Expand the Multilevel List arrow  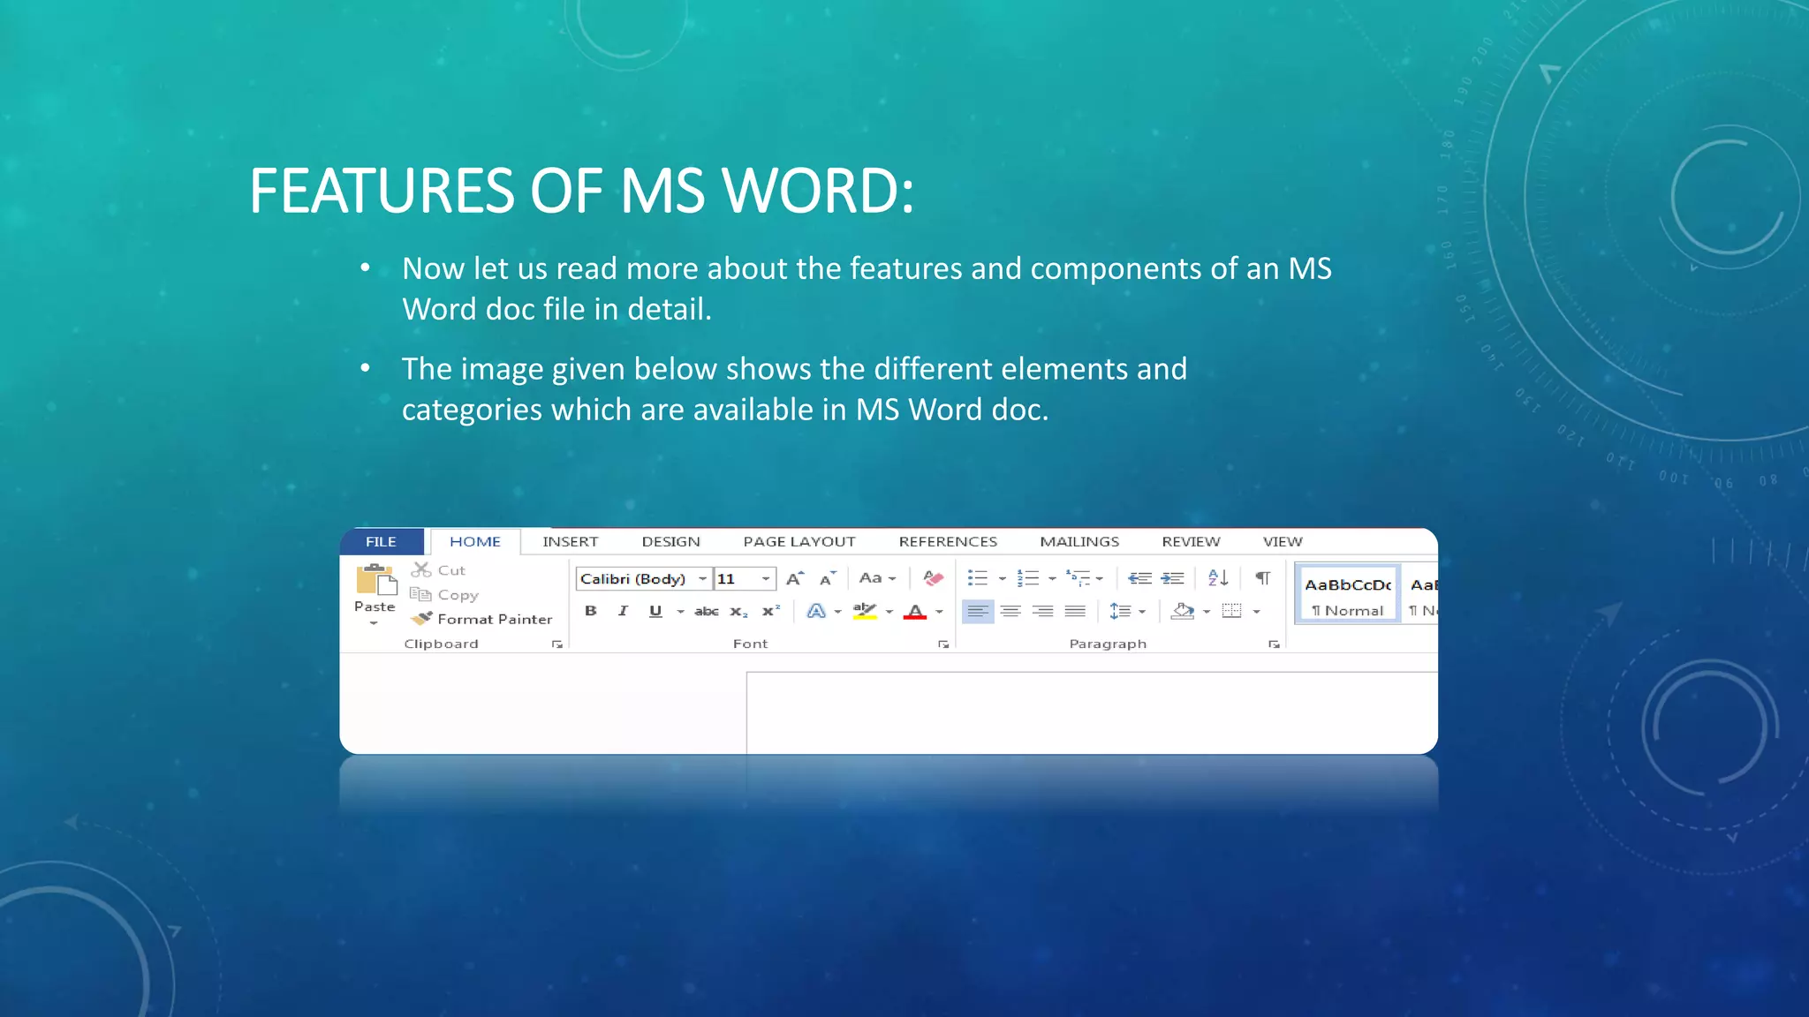tap(1099, 579)
